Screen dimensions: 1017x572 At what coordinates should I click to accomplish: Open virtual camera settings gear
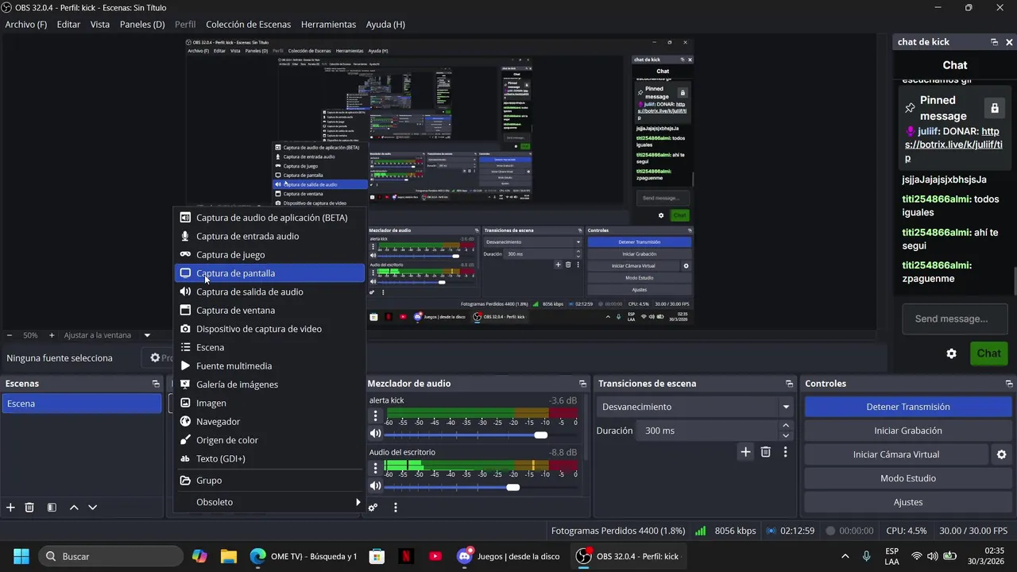[1002, 454]
